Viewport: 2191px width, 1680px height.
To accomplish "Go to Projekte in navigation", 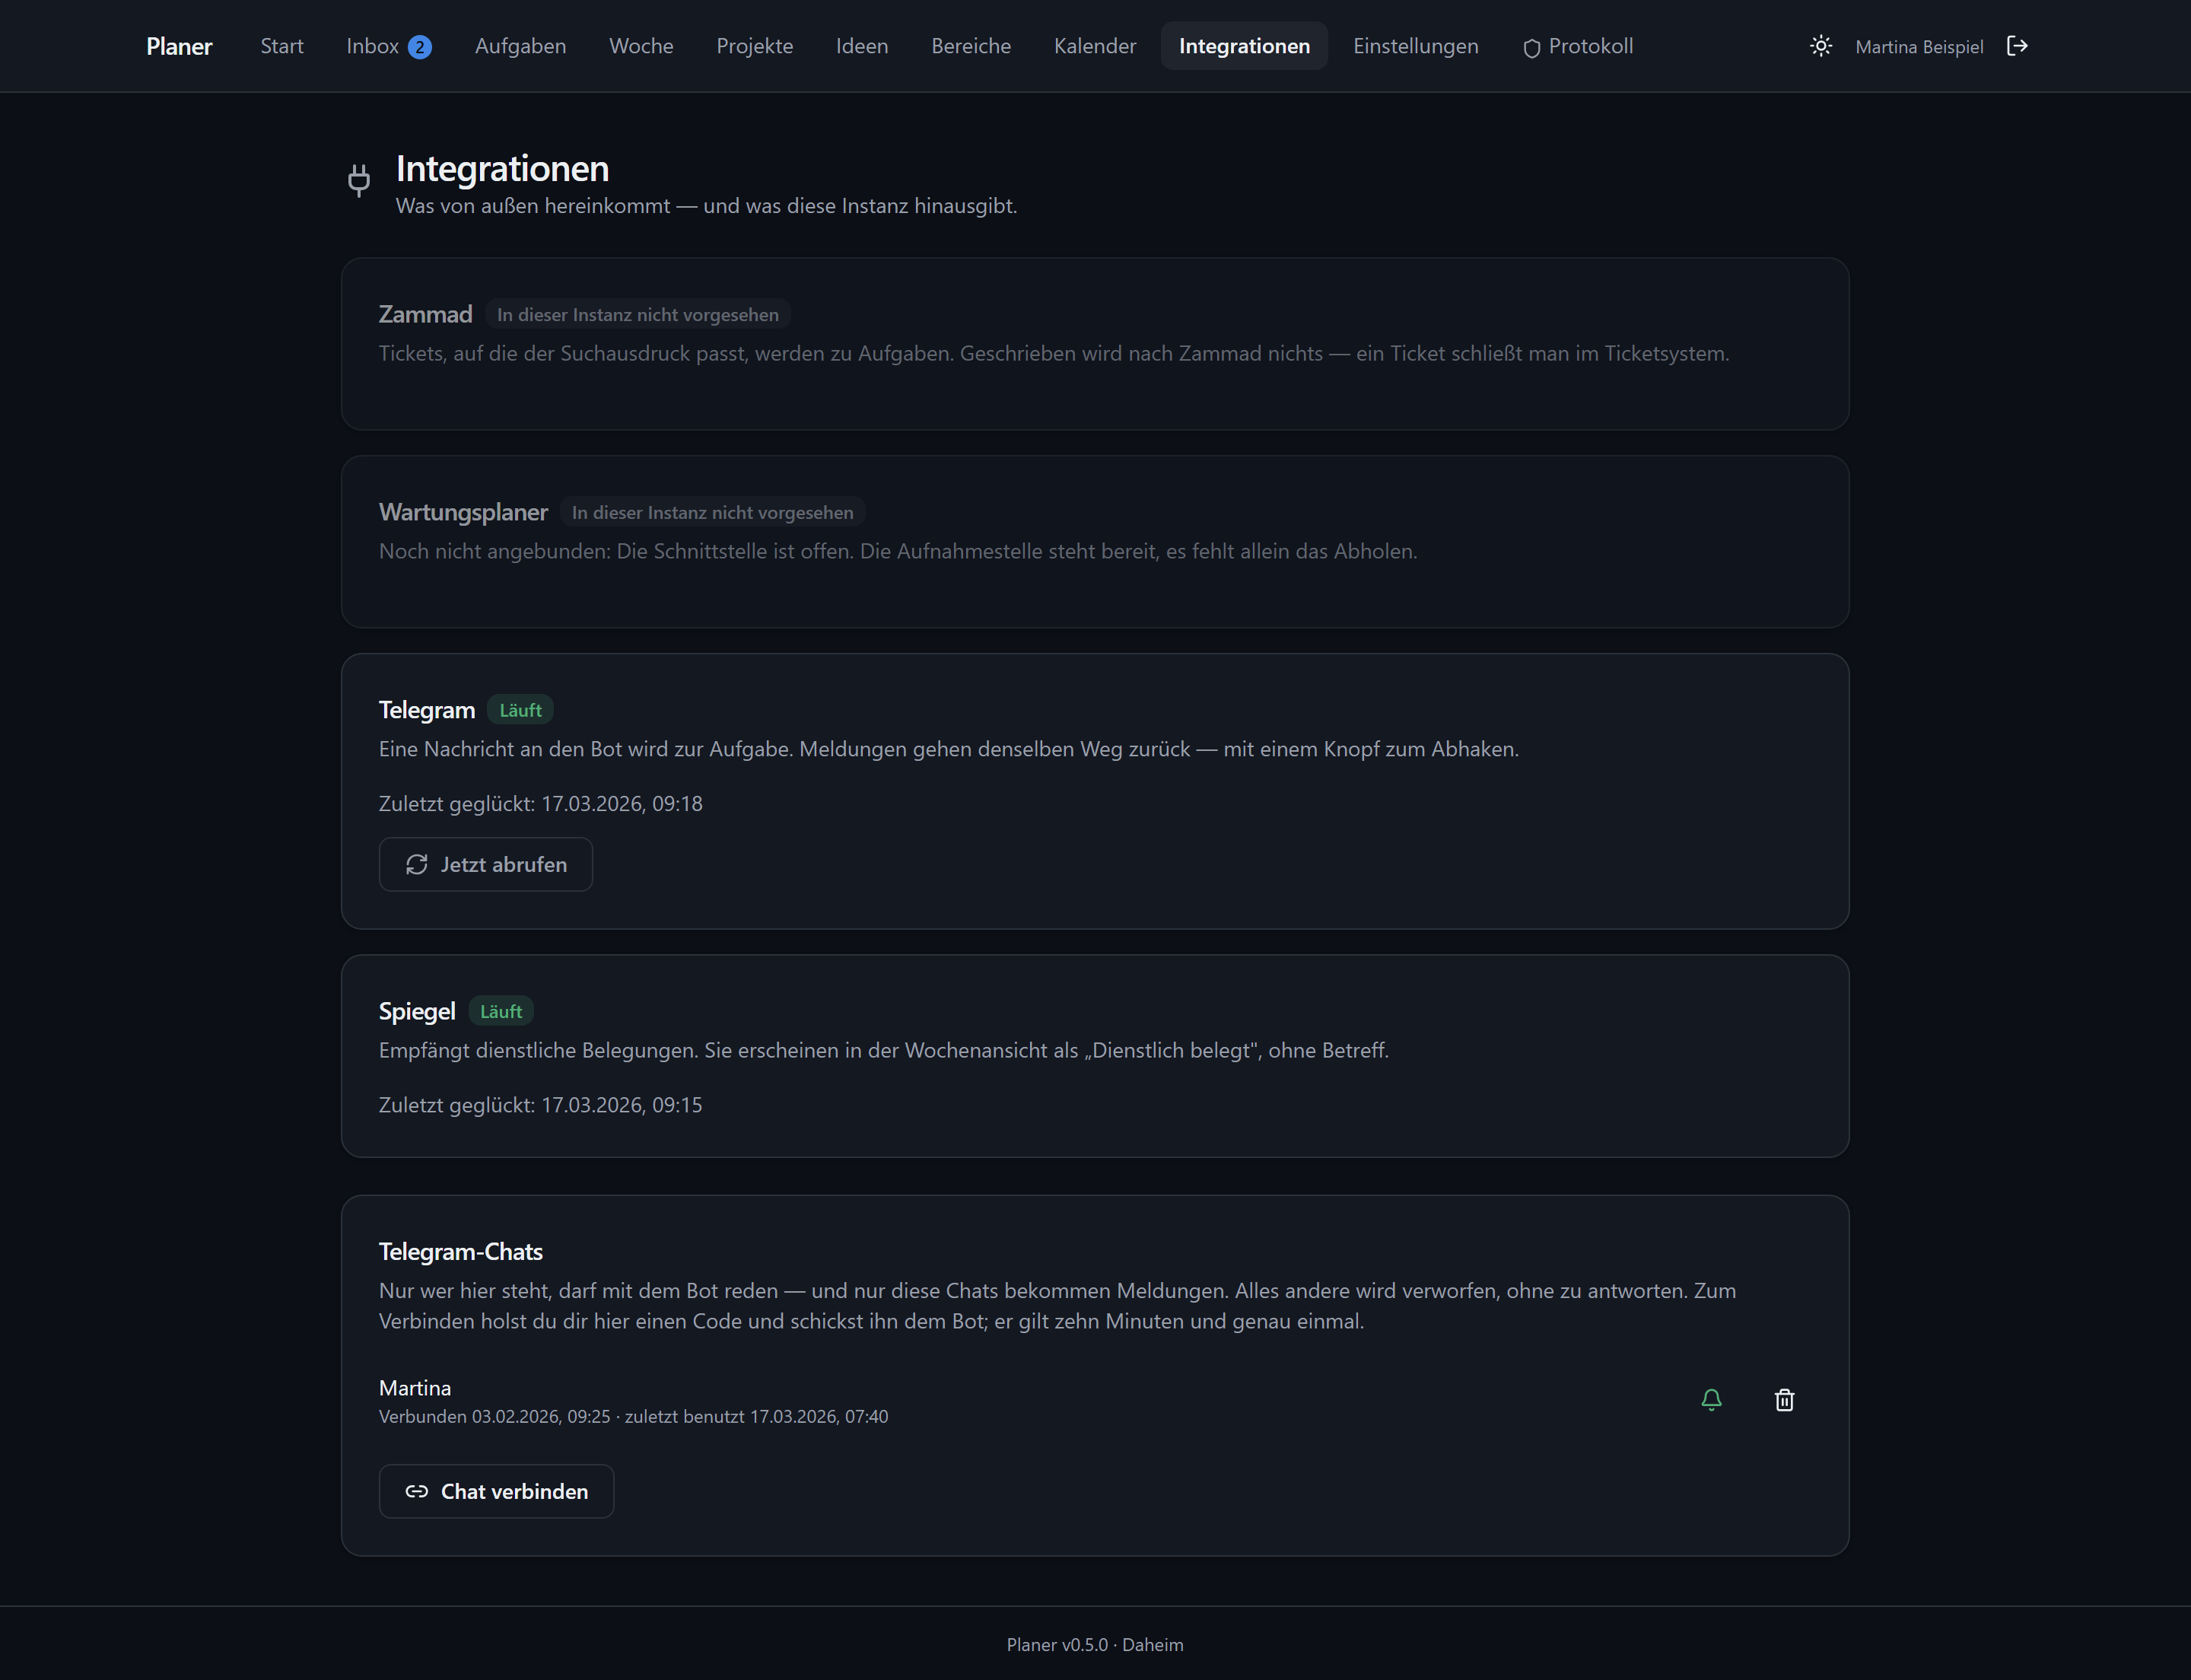I will tap(754, 46).
